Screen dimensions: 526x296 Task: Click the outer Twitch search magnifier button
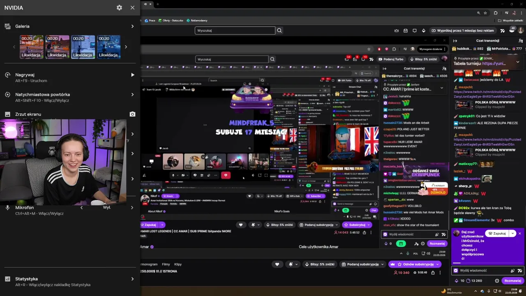coord(279,30)
